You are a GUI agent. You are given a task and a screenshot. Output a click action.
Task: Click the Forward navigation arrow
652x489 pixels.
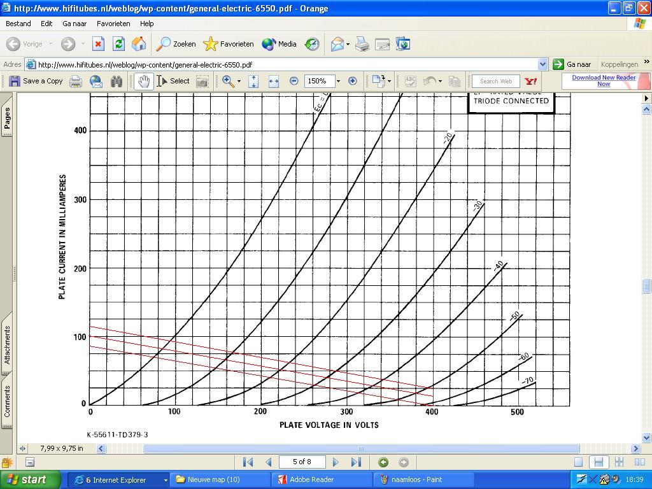(x=67, y=44)
